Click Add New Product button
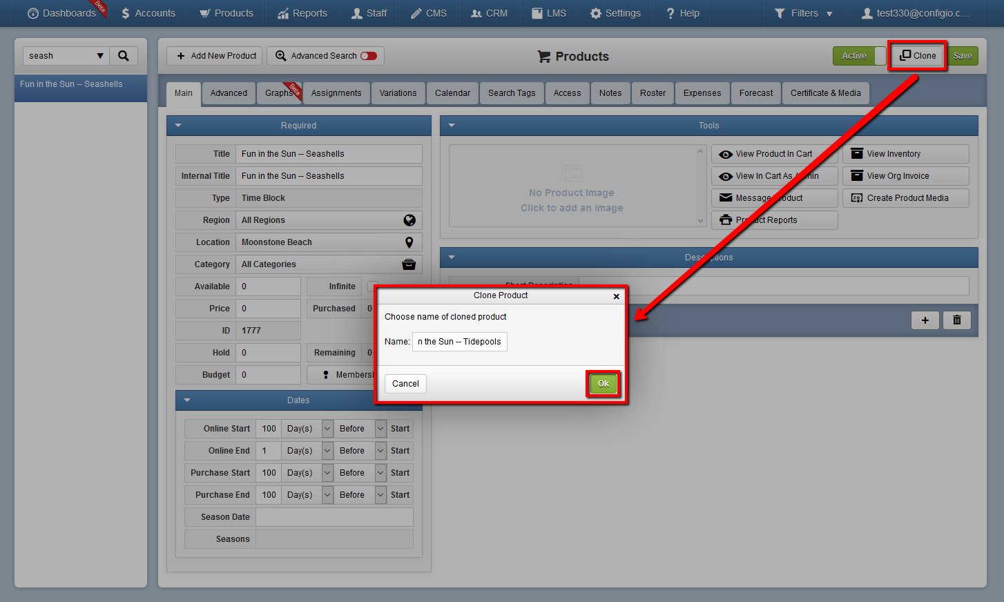The width and height of the screenshot is (1004, 602). click(x=215, y=56)
